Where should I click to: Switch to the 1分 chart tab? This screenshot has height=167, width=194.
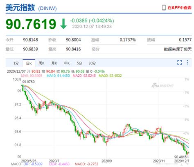click(x=16, y=63)
